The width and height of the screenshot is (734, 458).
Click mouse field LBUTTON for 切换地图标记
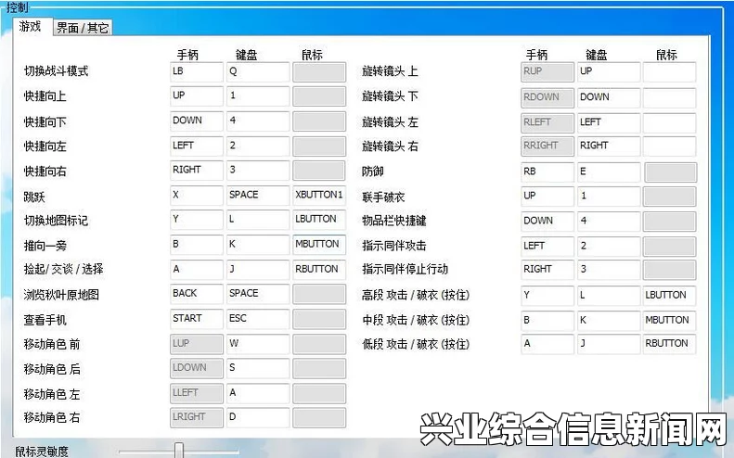pyautogui.click(x=319, y=220)
